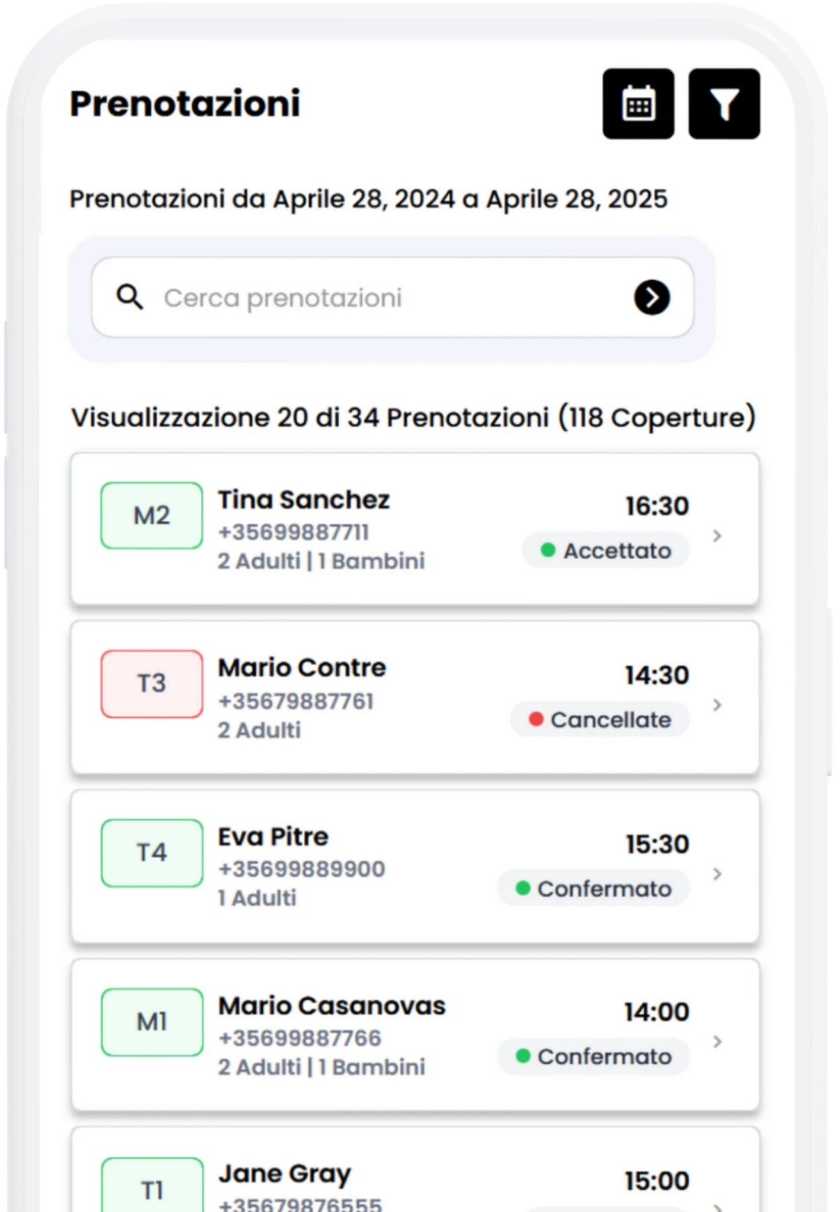
Task: Click the Cancellate status pill
Action: pyautogui.click(x=600, y=720)
